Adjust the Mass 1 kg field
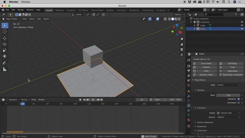 pyautogui.click(x=228, y=95)
